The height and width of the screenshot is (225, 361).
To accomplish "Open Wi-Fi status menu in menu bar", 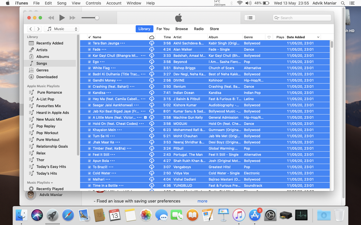I will click(240, 3).
